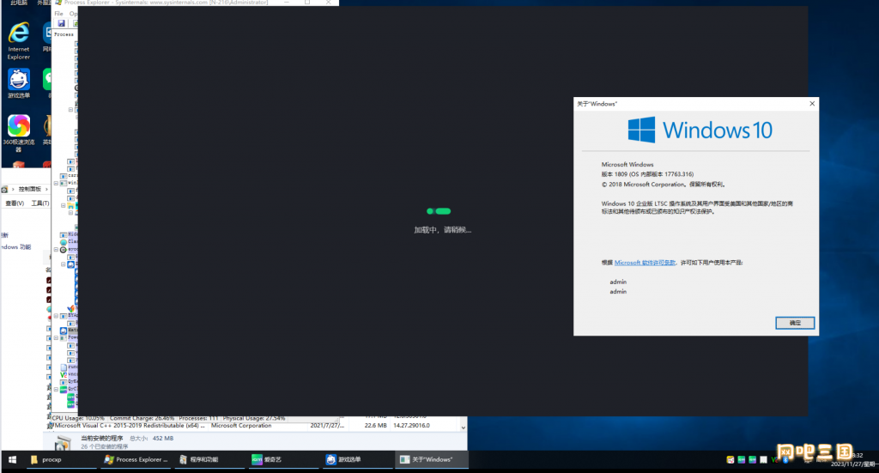
Task: Open the Microsoft 软件许可条款 link
Action: tap(645, 263)
